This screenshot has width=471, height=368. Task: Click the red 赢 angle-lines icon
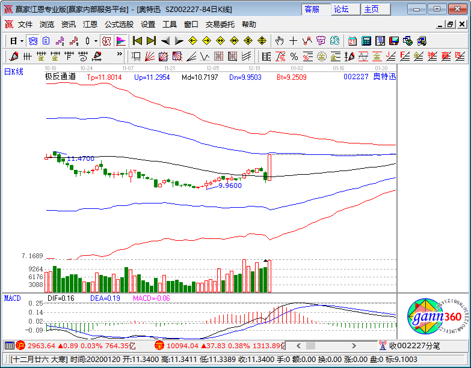point(446,56)
